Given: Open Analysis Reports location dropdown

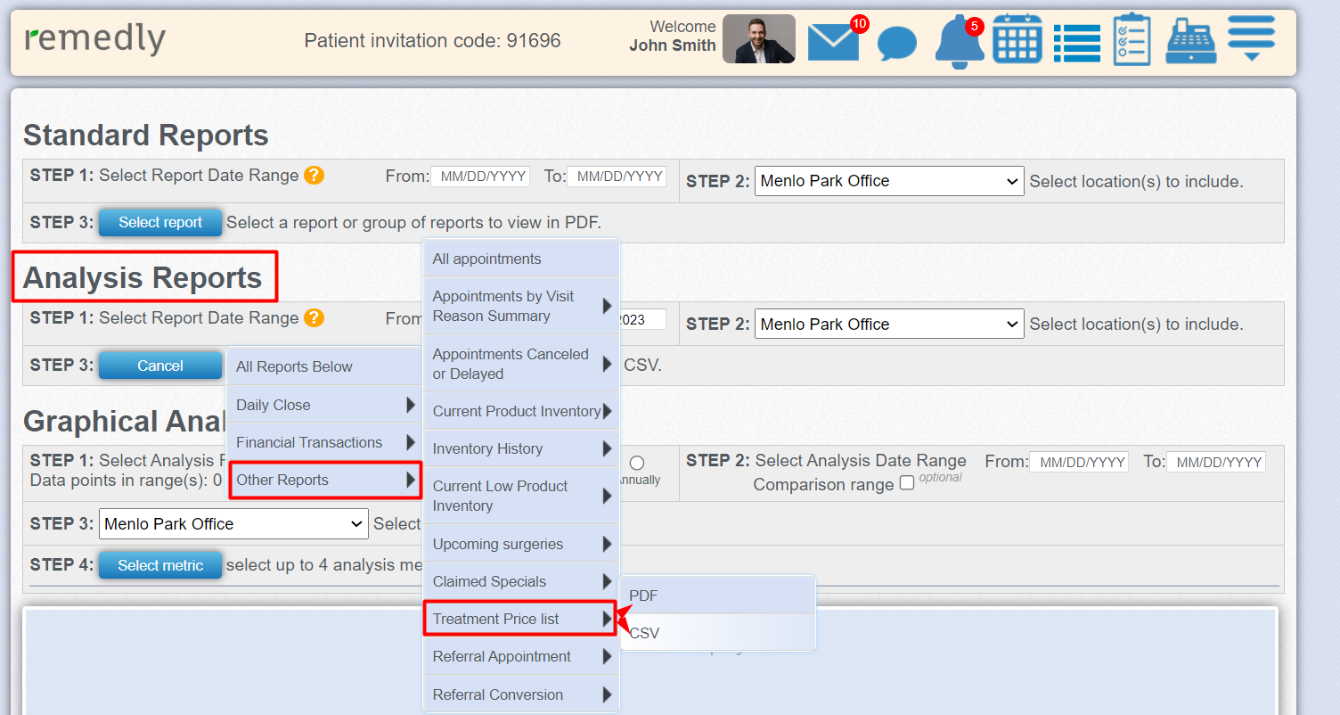Looking at the screenshot, I should (888, 325).
